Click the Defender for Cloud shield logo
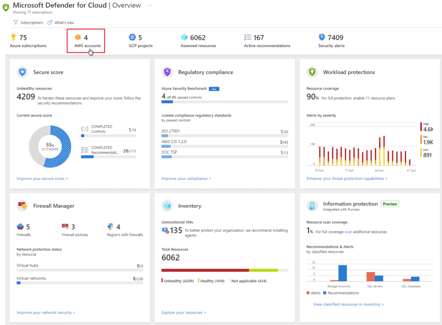This screenshot has height=325, width=442. click(6, 7)
